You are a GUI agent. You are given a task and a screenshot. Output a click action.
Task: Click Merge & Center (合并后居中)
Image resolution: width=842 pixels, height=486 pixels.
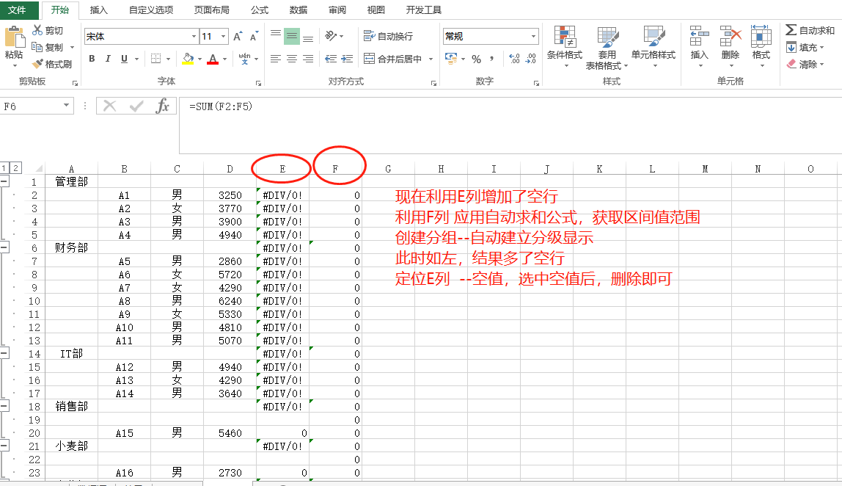tap(392, 59)
